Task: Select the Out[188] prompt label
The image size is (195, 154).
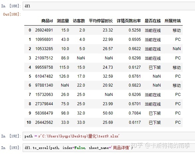Action: point(12,14)
